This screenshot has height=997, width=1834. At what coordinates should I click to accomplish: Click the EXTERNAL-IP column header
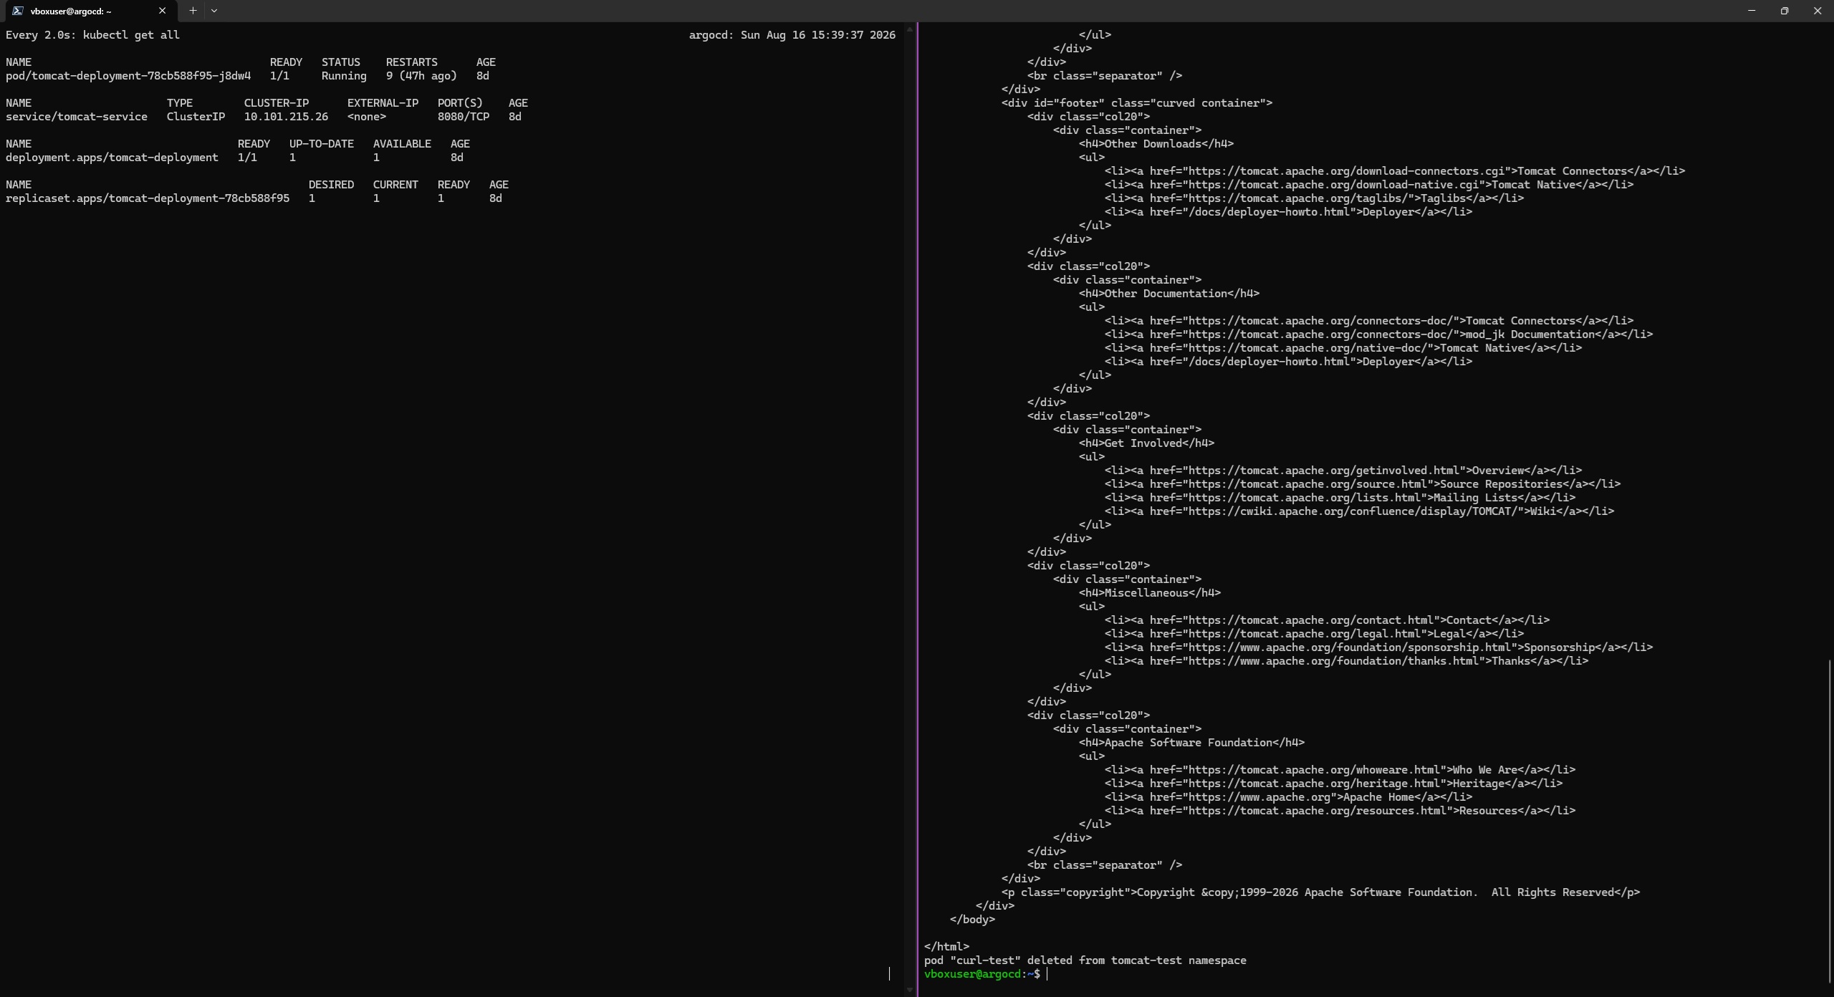[383, 103]
